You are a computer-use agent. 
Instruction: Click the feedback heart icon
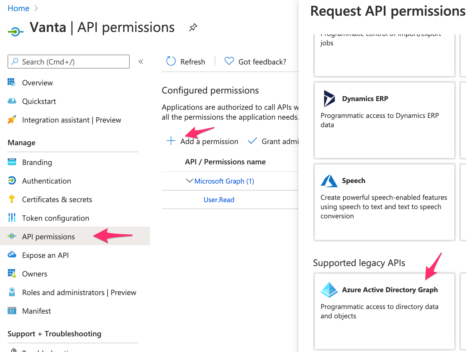tap(229, 61)
